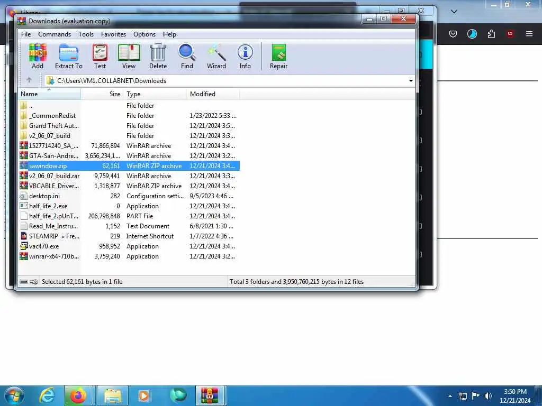Open the Tools menu
542x406 pixels.
pyautogui.click(x=86, y=34)
